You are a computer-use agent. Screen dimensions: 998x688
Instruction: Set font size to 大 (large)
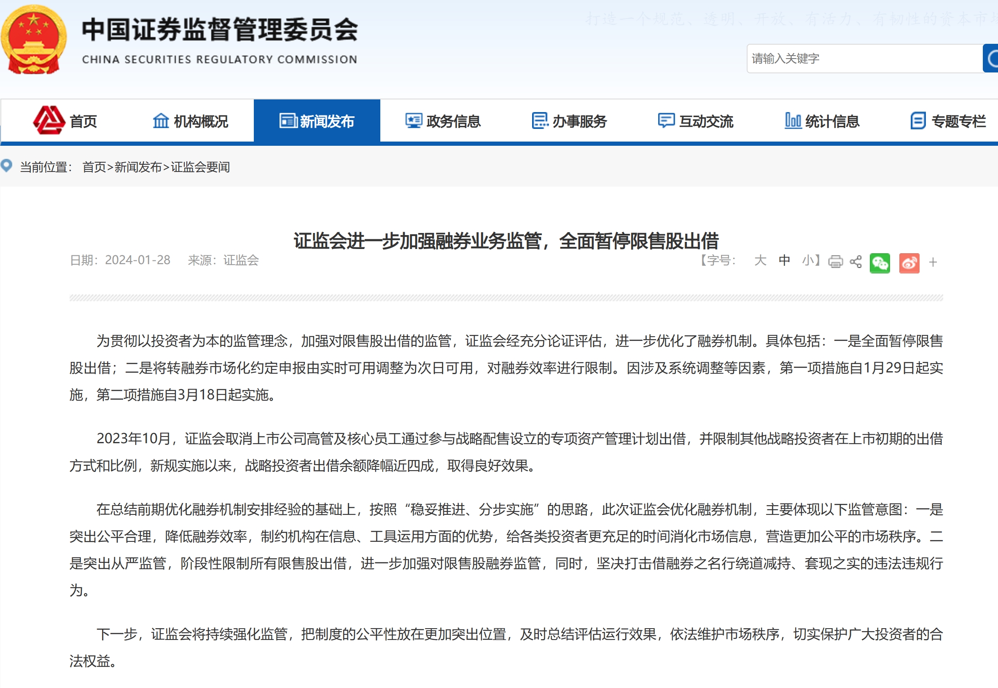pos(760,260)
